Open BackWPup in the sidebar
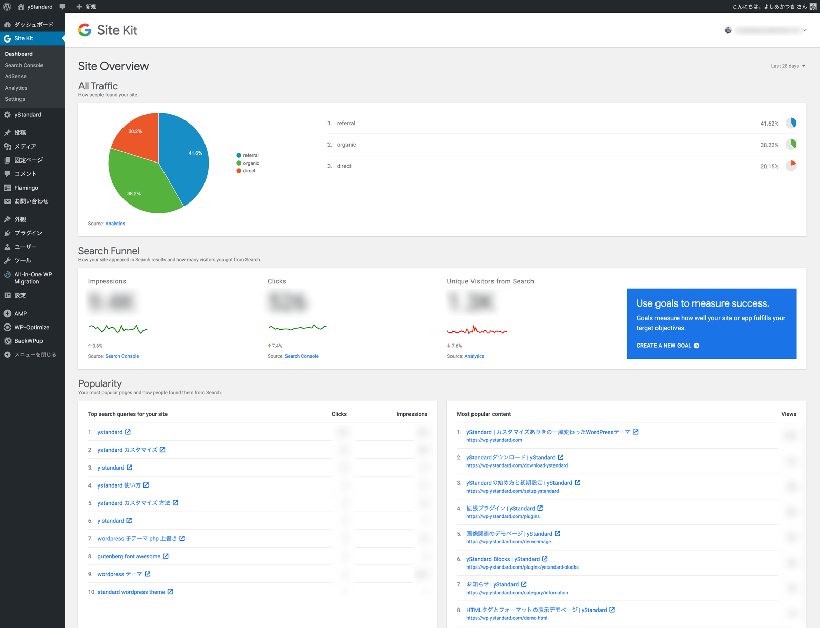 pyautogui.click(x=32, y=341)
